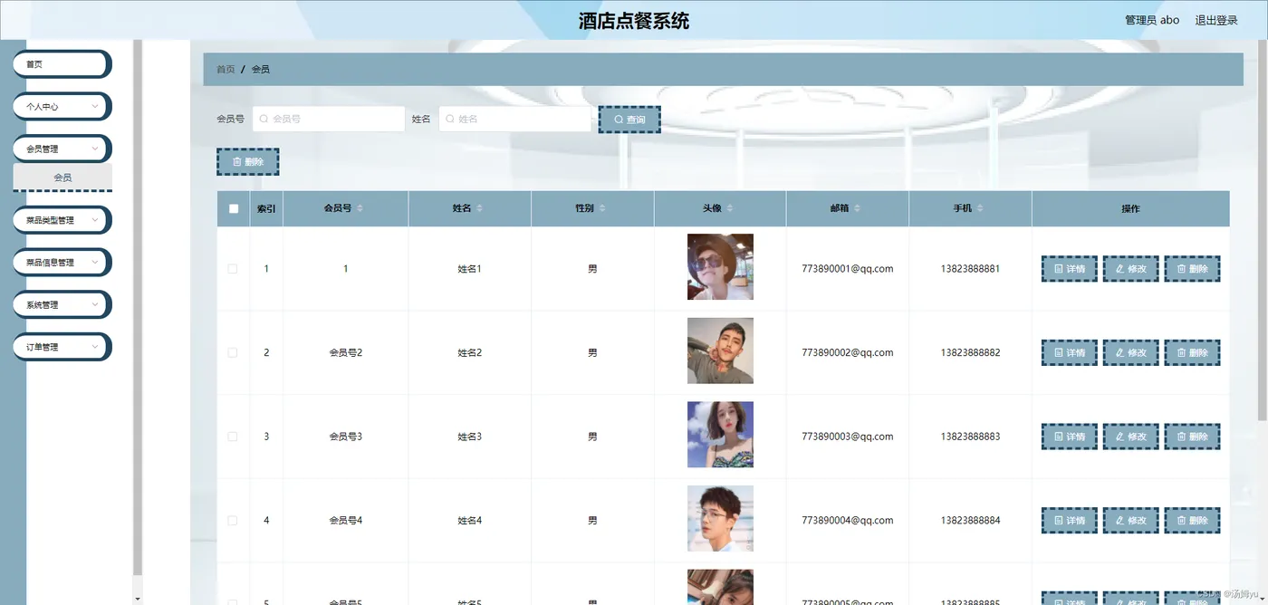This screenshot has width=1268, height=605.
Task: Click the page vertical scrollbar
Action: tap(1263, 231)
